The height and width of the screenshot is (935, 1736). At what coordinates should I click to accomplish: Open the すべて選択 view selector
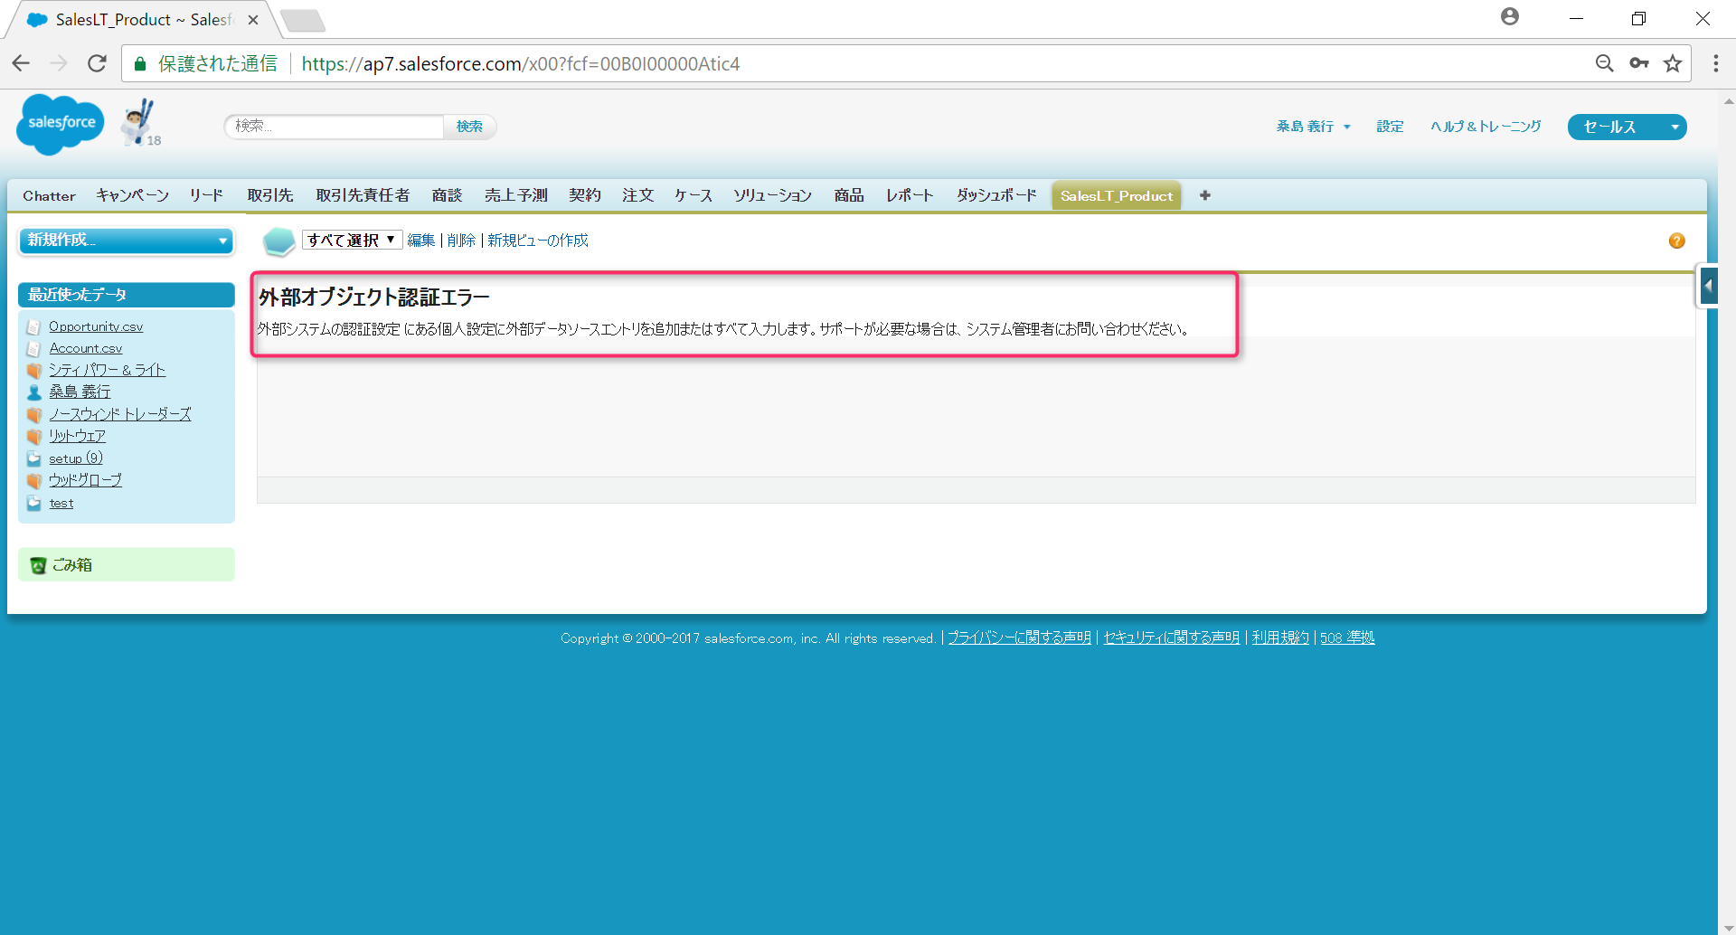pos(352,240)
